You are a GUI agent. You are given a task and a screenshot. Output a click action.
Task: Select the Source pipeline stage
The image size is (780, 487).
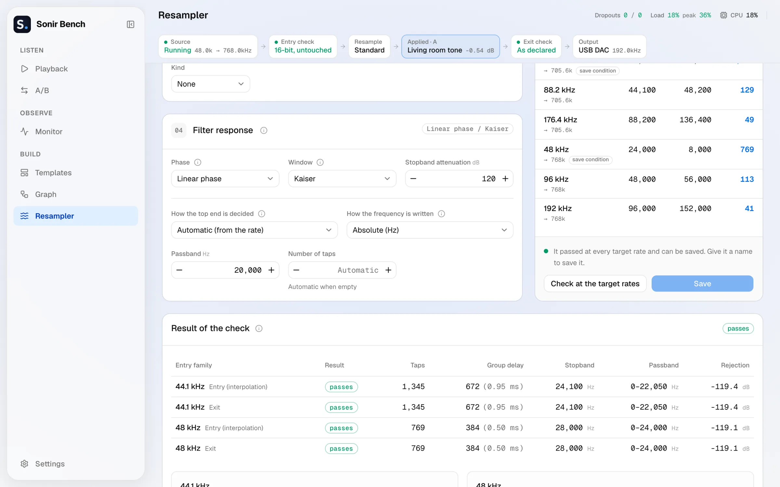click(208, 46)
